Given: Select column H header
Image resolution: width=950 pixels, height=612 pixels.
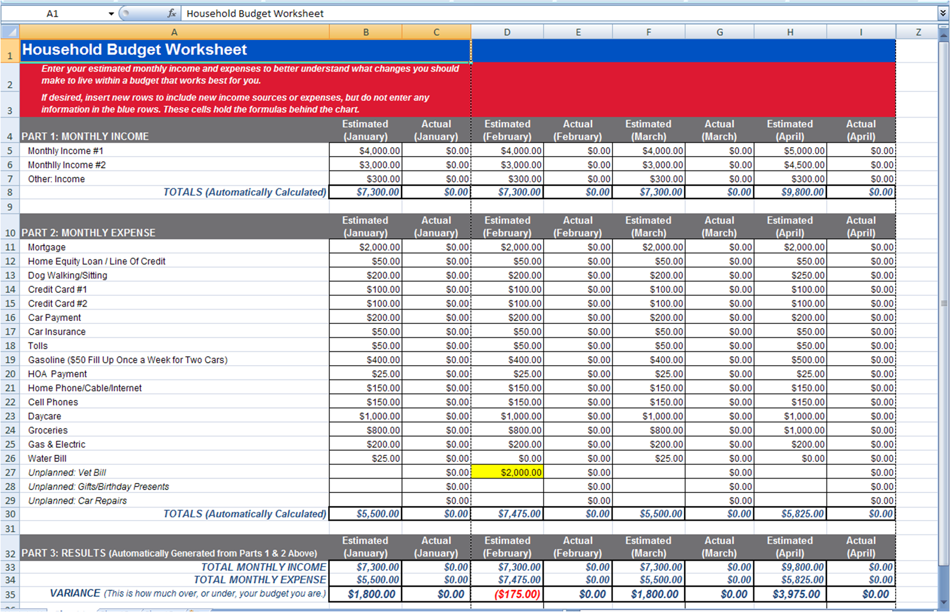Looking at the screenshot, I should coord(790,32).
